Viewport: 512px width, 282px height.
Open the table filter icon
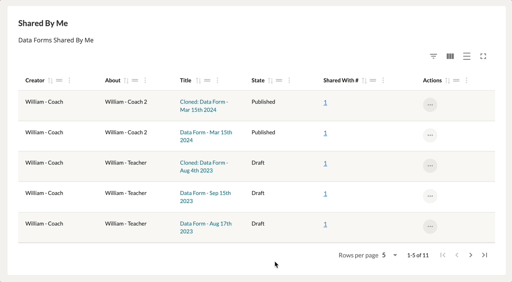(433, 56)
